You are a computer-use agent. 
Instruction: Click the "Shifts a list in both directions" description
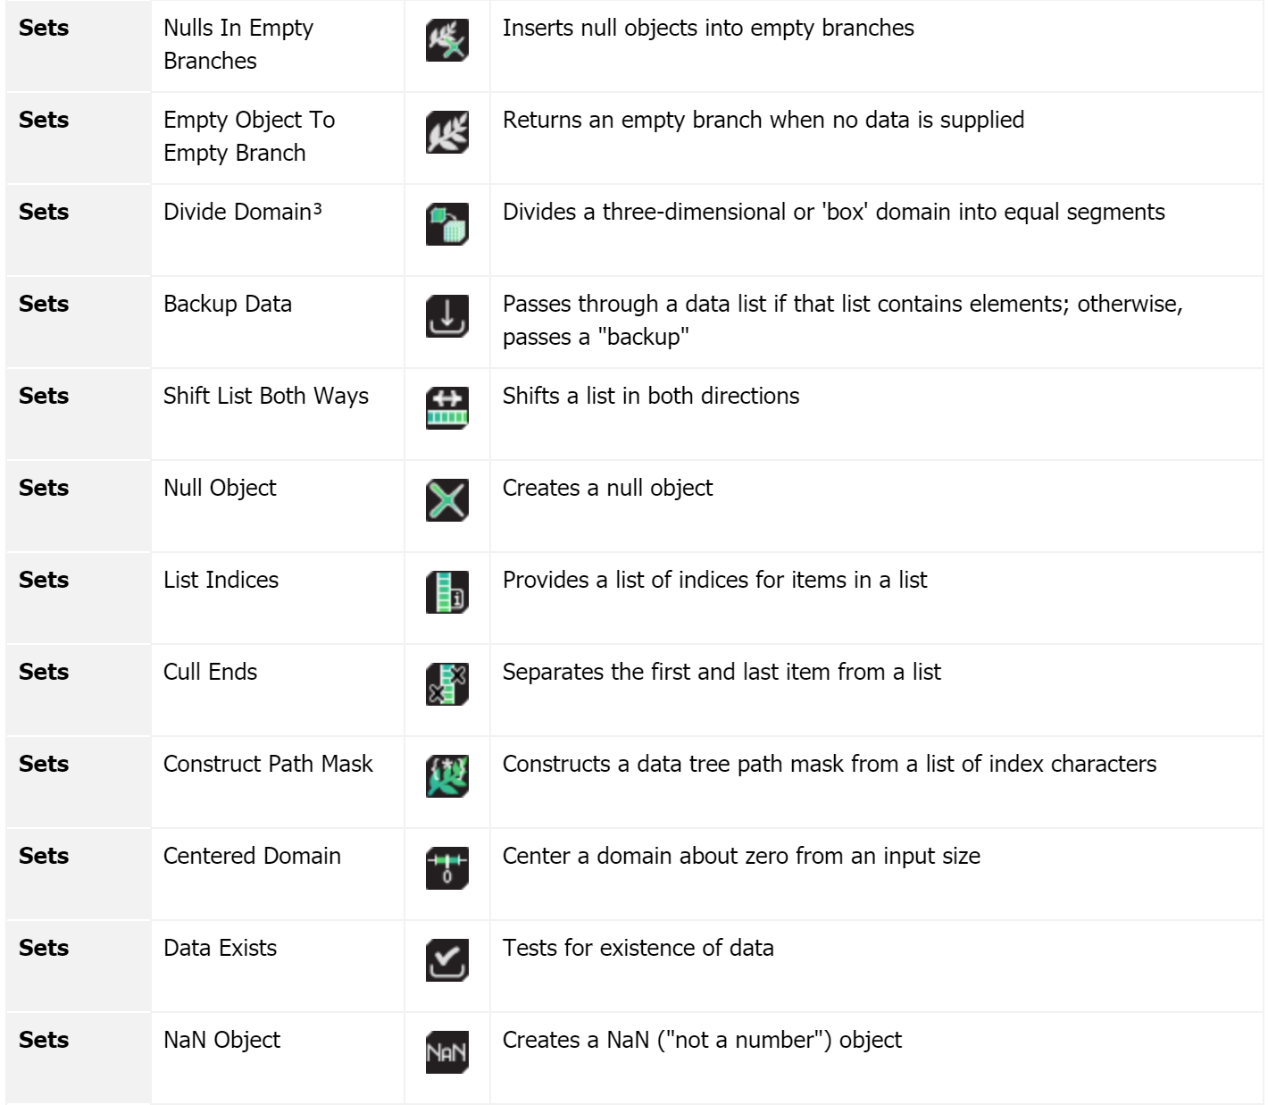click(x=651, y=396)
